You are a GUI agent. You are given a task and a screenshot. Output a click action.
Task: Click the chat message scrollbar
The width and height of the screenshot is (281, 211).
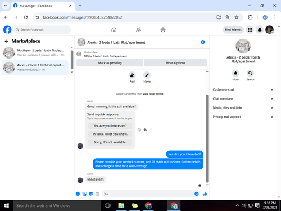click(207, 138)
